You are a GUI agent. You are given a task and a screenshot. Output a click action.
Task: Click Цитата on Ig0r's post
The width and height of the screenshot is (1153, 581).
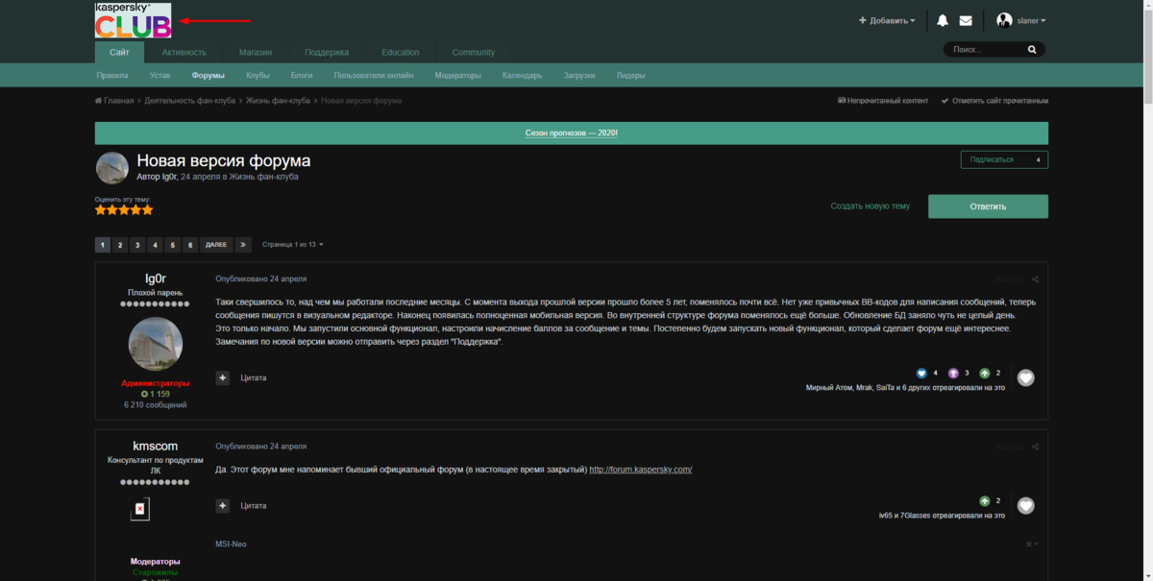tap(254, 378)
